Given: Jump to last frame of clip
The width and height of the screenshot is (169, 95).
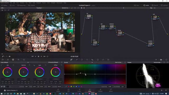Looking at the screenshot, I should [44, 56].
